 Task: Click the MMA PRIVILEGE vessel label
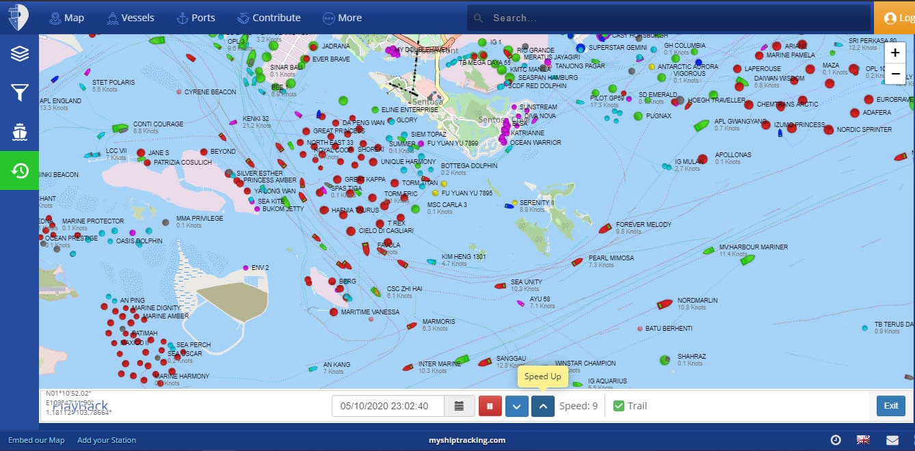tap(200, 219)
